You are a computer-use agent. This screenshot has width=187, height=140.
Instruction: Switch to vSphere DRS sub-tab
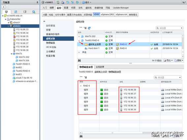tap(107, 14)
